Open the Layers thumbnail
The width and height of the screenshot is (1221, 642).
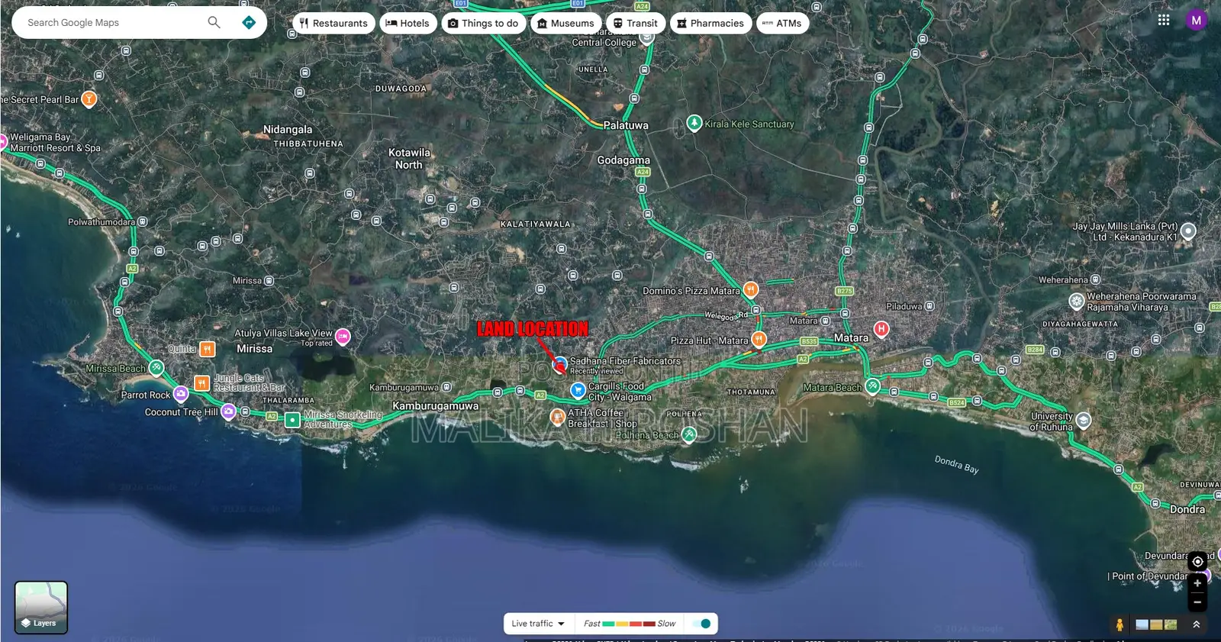click(x=41, y=608)
